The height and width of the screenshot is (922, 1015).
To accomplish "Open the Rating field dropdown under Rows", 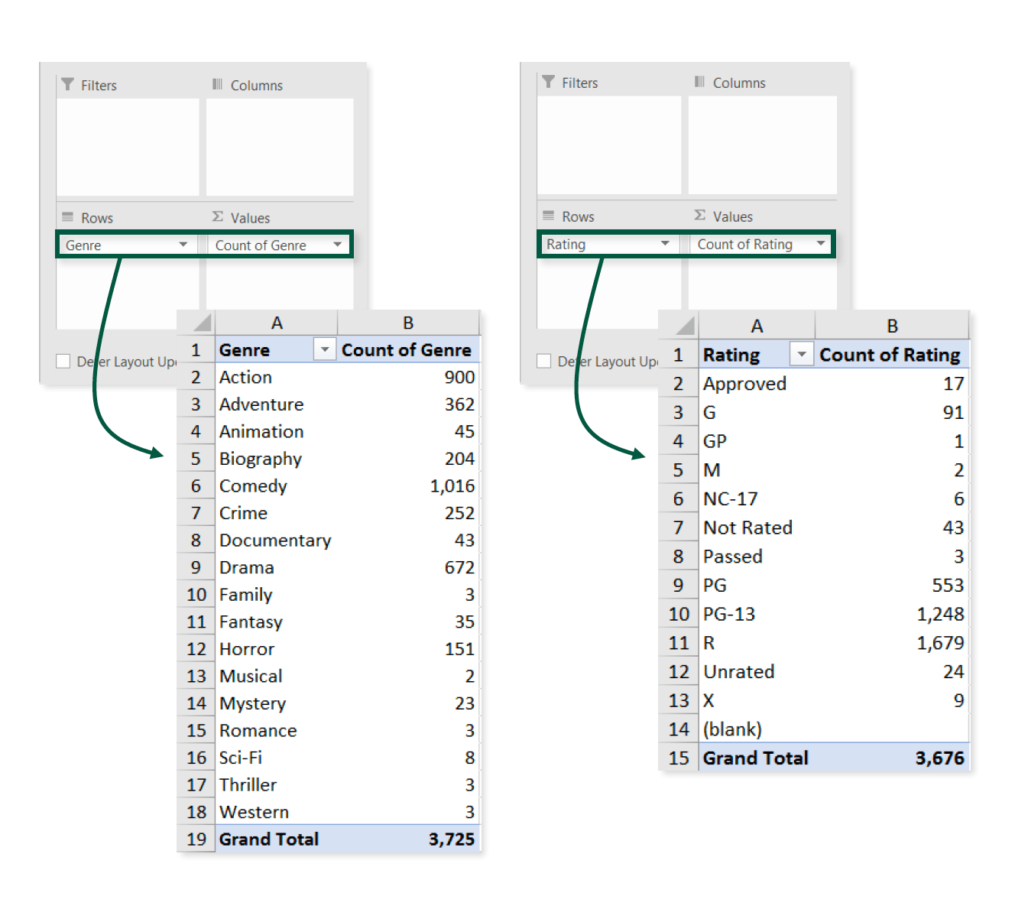I will point(665,244).
